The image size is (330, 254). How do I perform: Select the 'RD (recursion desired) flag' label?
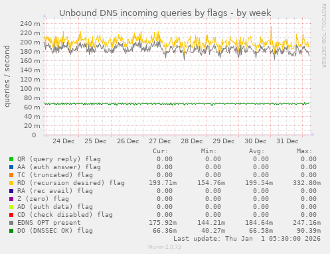tap(71, 183)
